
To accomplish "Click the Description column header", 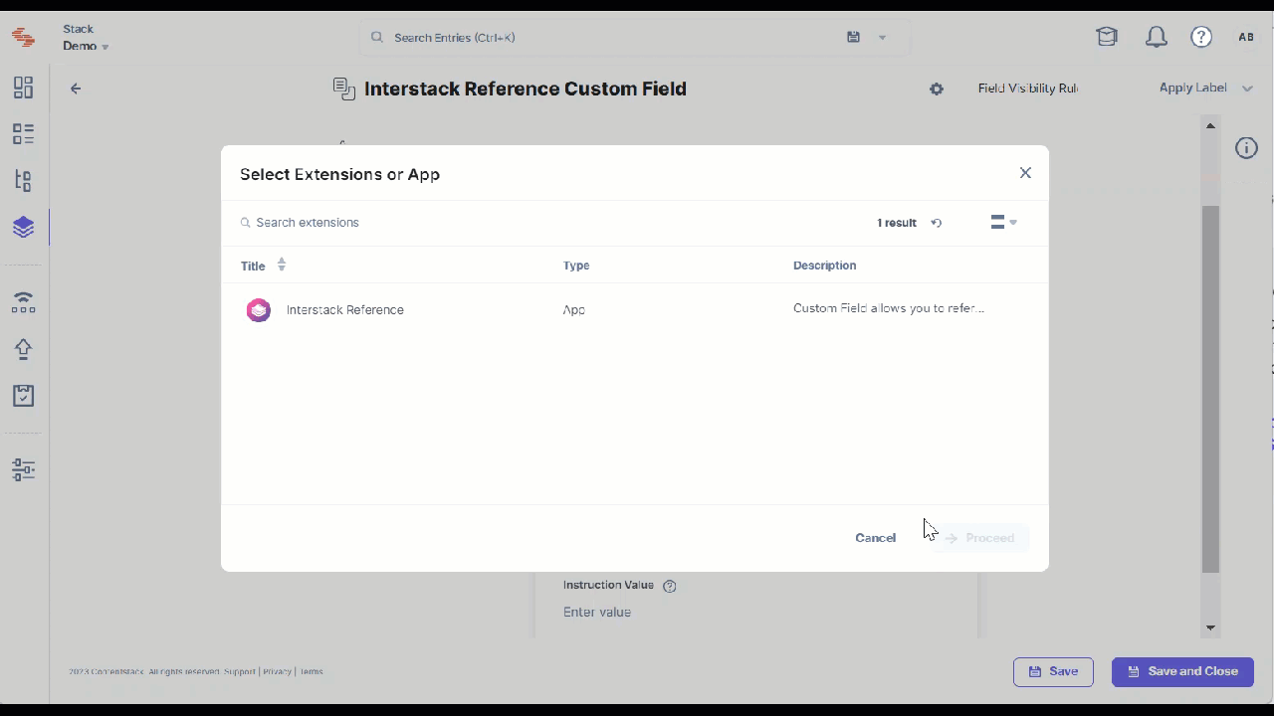I will coord(824,266).
